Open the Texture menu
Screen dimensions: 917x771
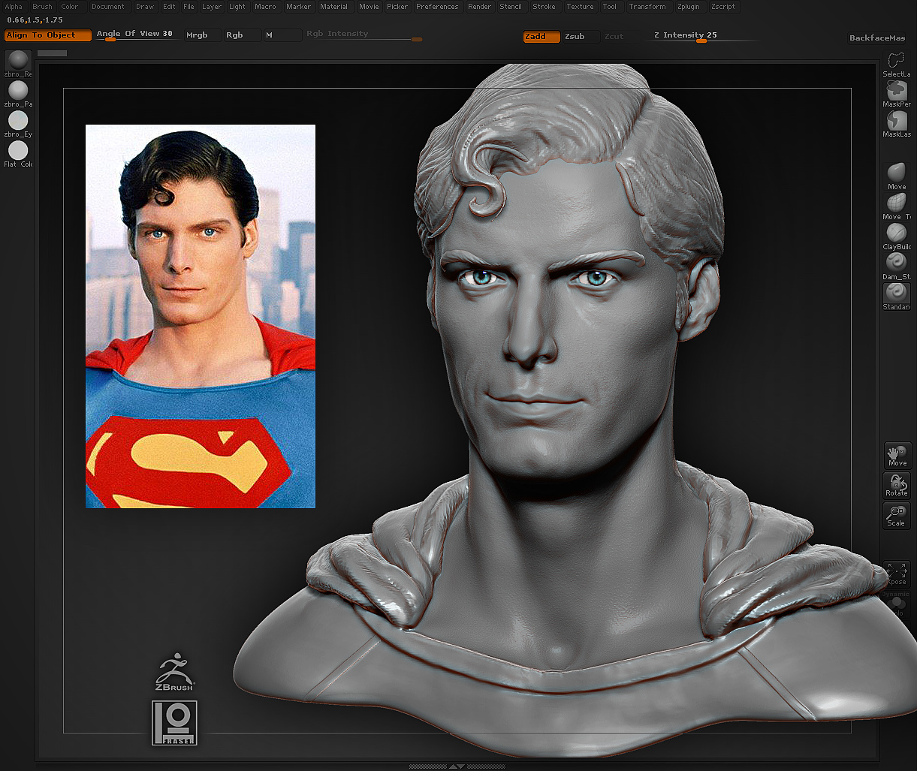pos(581,7)
